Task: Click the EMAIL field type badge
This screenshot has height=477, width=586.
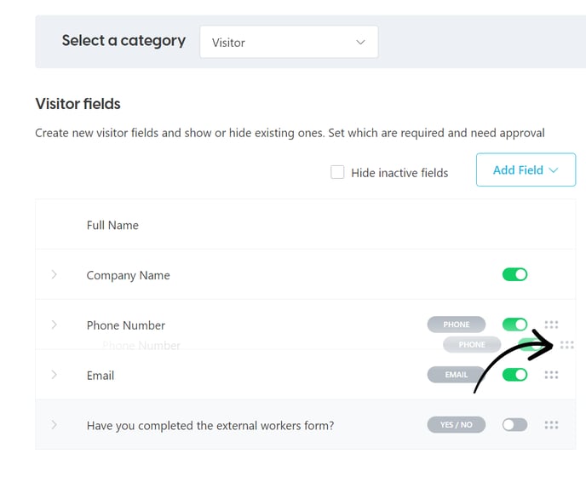Action: click(x=457, y=375)
